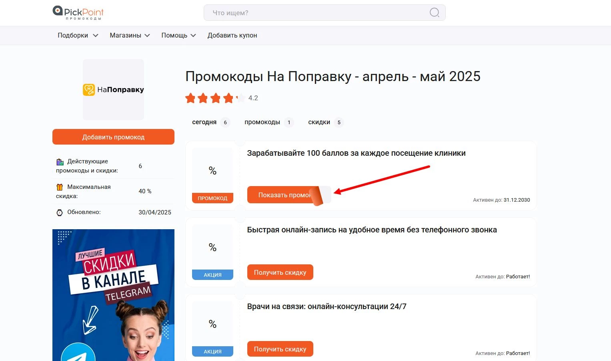Click the clock icon beside Обновлено

[x=60, y=212]
